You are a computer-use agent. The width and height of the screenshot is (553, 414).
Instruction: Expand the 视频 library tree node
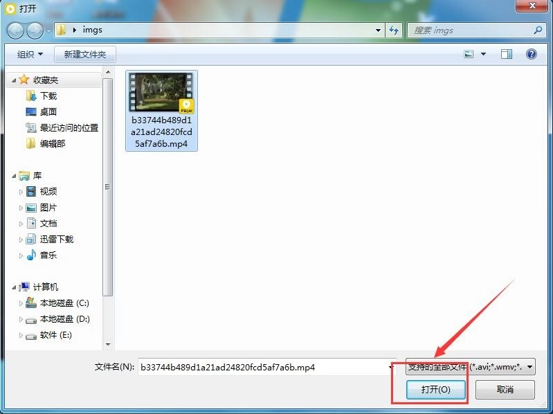point(21,192)
